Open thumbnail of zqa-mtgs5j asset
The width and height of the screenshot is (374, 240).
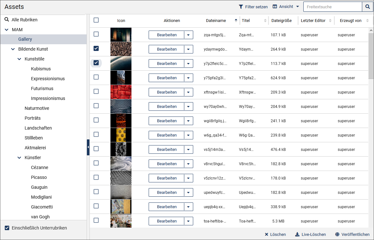[x=121, y=35]
